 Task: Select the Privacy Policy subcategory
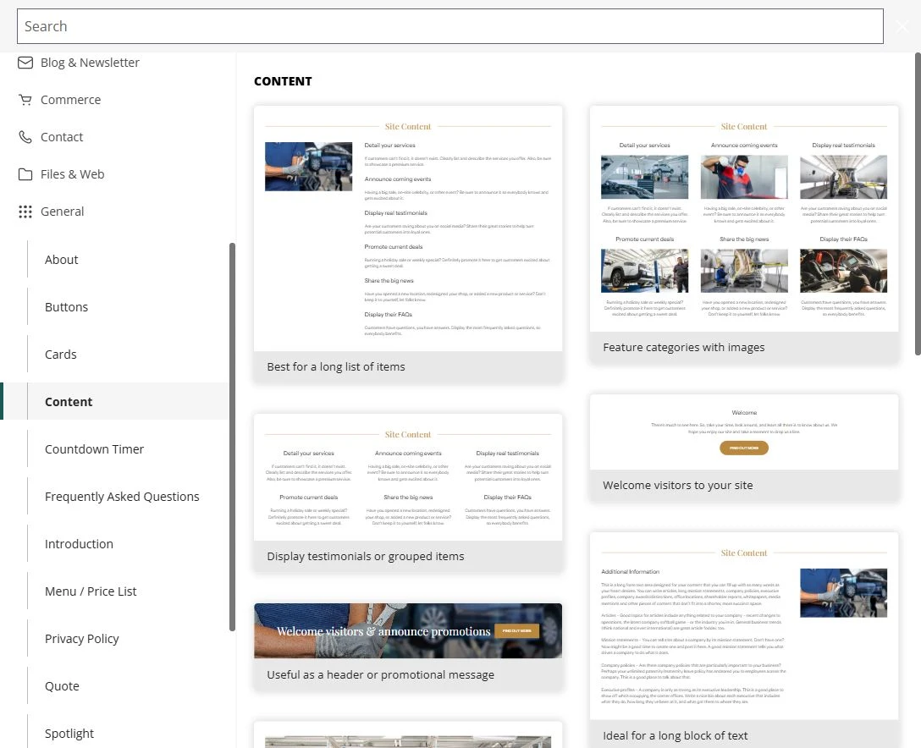[81, 639]
